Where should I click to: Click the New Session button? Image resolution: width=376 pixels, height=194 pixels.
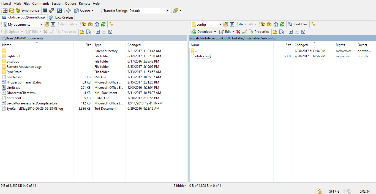[61, 18]
